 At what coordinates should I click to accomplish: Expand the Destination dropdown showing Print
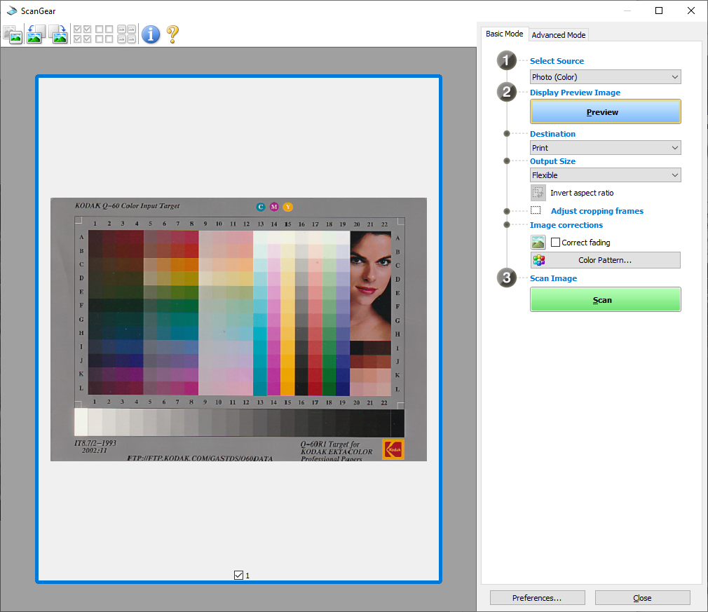[x=605, y=148]
